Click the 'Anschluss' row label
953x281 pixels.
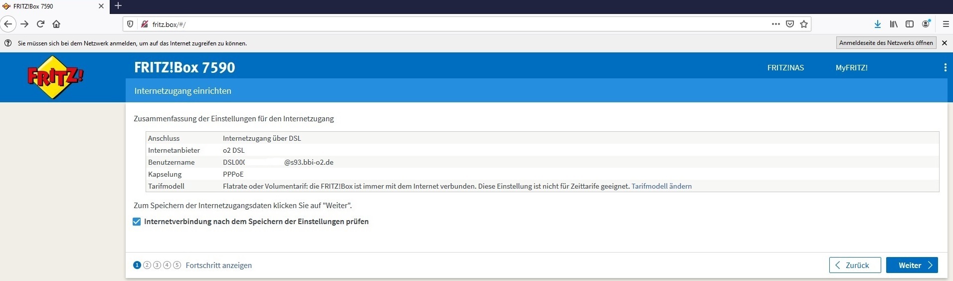click(164, 138)
